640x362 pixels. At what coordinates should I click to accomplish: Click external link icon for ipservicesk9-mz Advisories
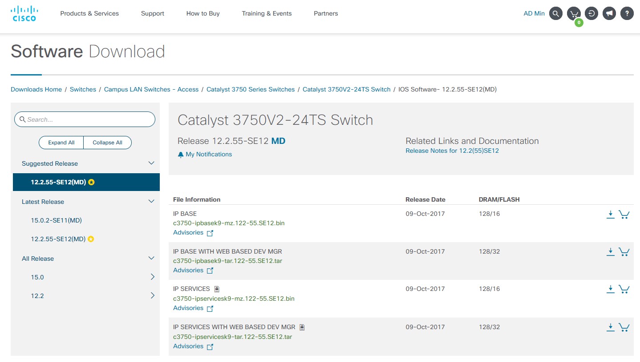[210, 308]
